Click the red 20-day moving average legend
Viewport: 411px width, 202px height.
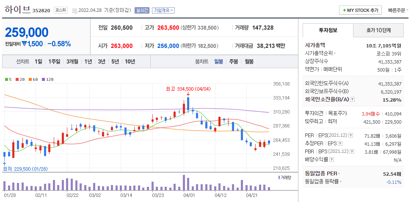point(20,79)
